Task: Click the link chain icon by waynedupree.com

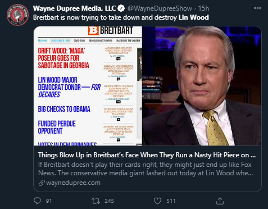Action: (42, 183)
